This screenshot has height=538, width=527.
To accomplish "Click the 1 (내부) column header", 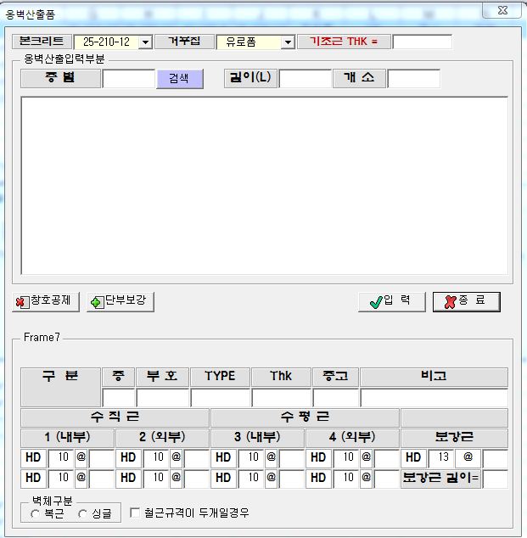I will click(x=67, y=438).
